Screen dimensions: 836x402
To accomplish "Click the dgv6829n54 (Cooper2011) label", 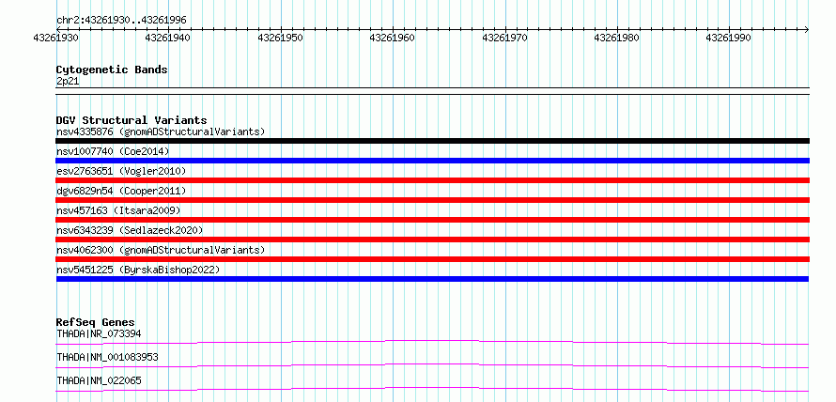I will coord(121,191).
